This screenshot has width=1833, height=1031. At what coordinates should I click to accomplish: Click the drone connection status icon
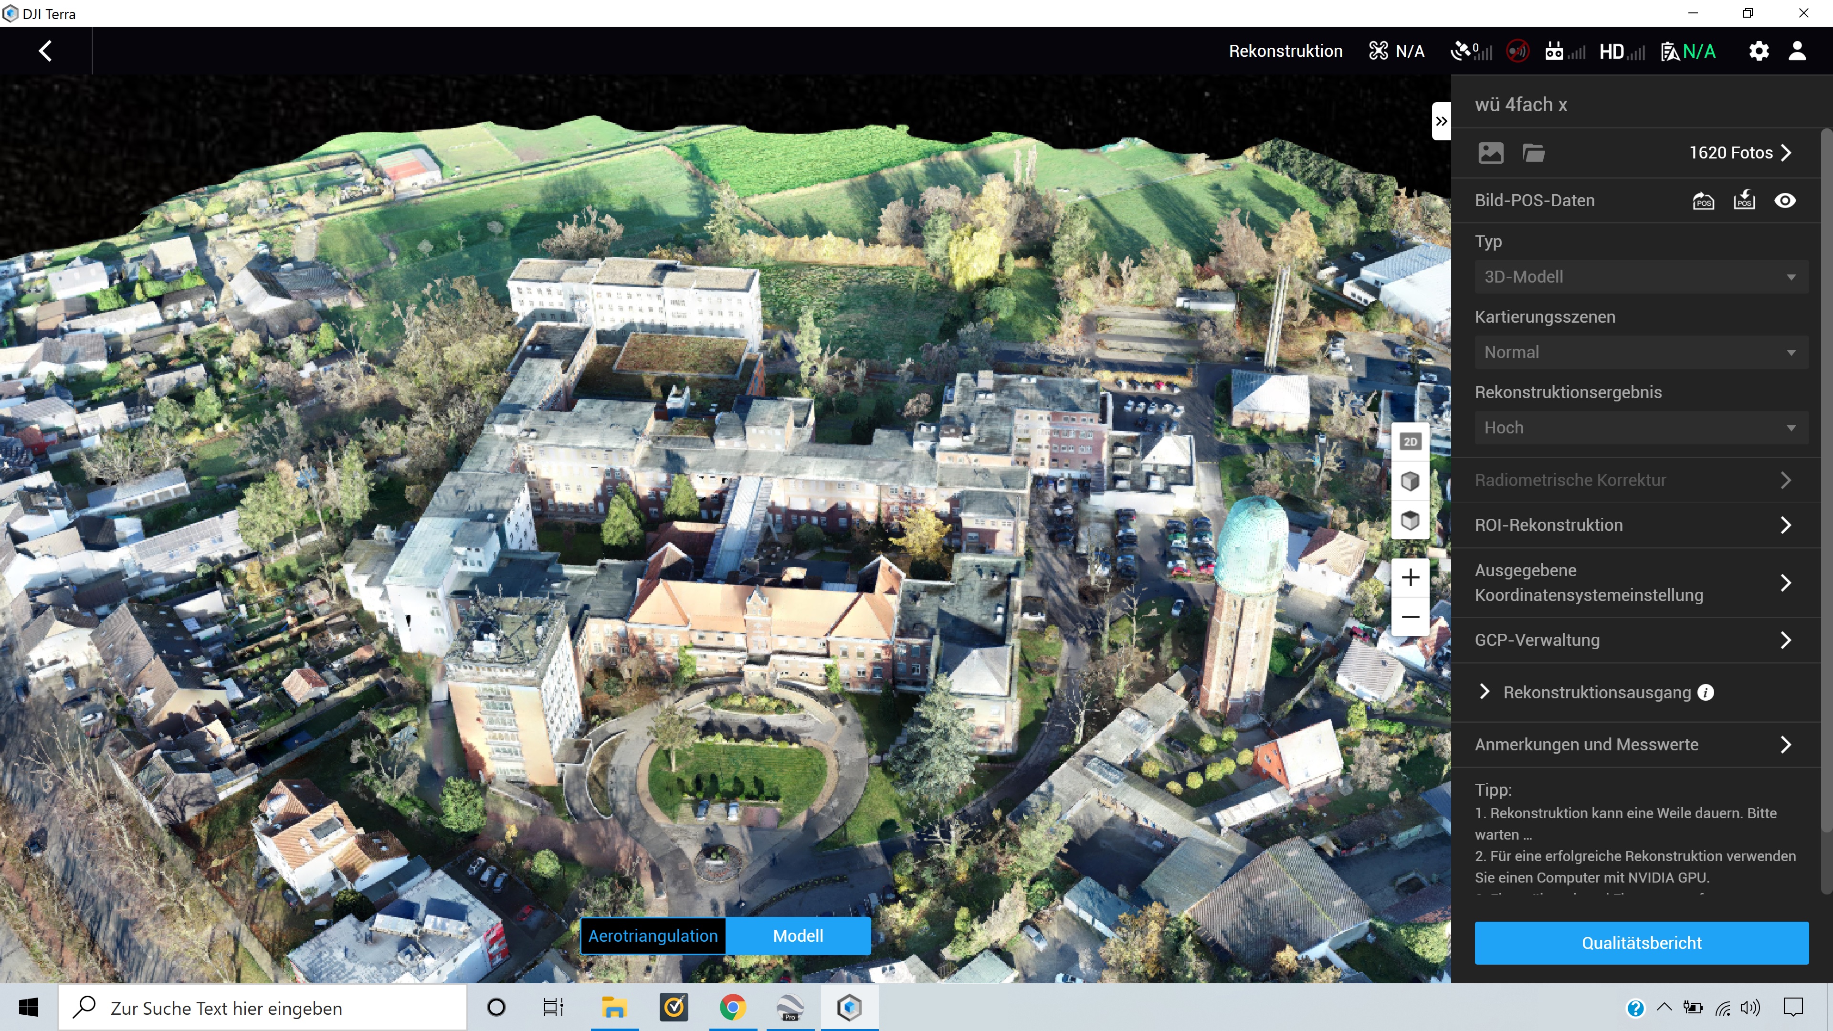click(1378, 51)
